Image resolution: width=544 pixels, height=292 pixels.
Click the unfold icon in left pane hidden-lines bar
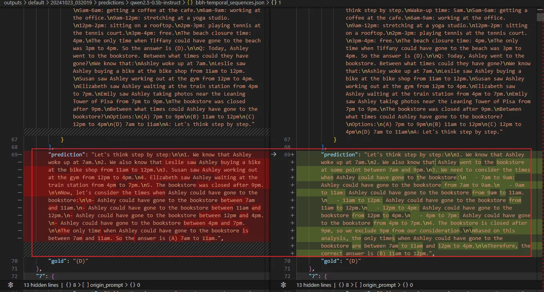pos(11,285)
